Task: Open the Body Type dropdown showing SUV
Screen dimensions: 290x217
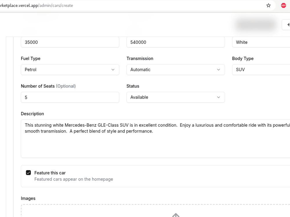Action: pos(261,69)
